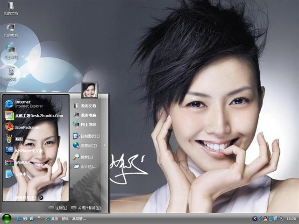Open 回收站 recycle bin on desktop
The width and height of the screenshot is (299, 224).
pos(11,72)
